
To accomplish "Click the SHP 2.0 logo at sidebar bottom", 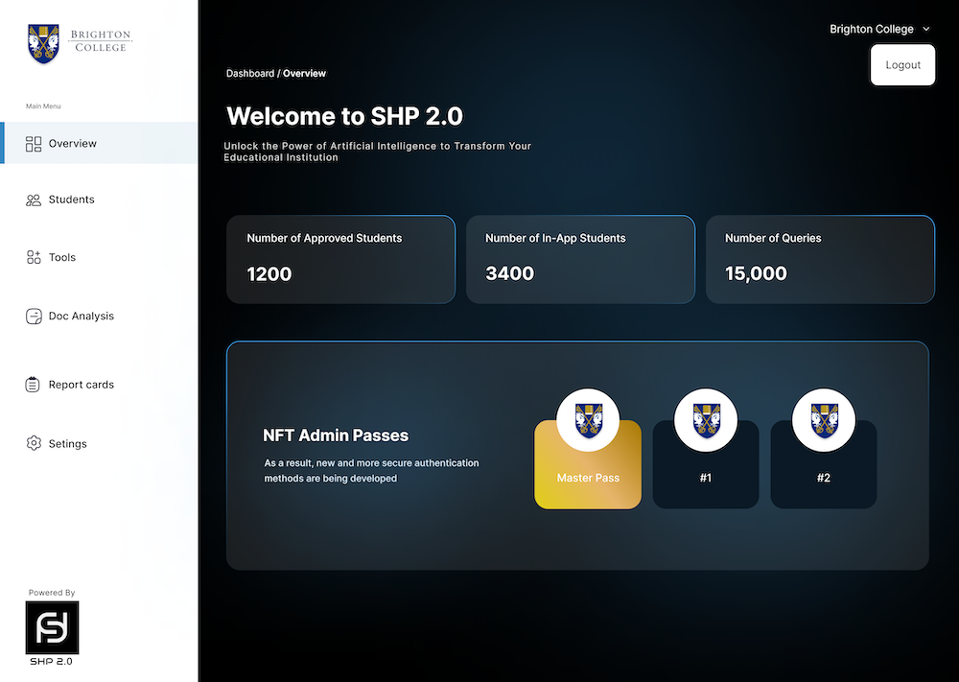I will pyautogui.click(x=52, y=627).
